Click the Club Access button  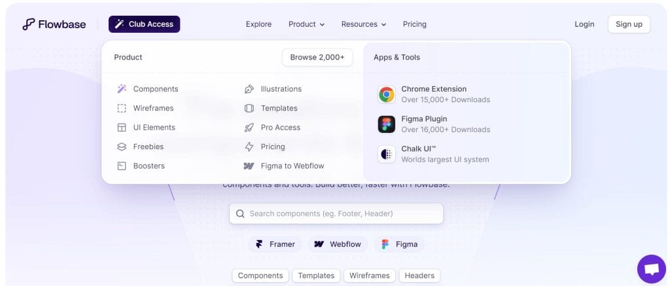[x=145, y=24]
